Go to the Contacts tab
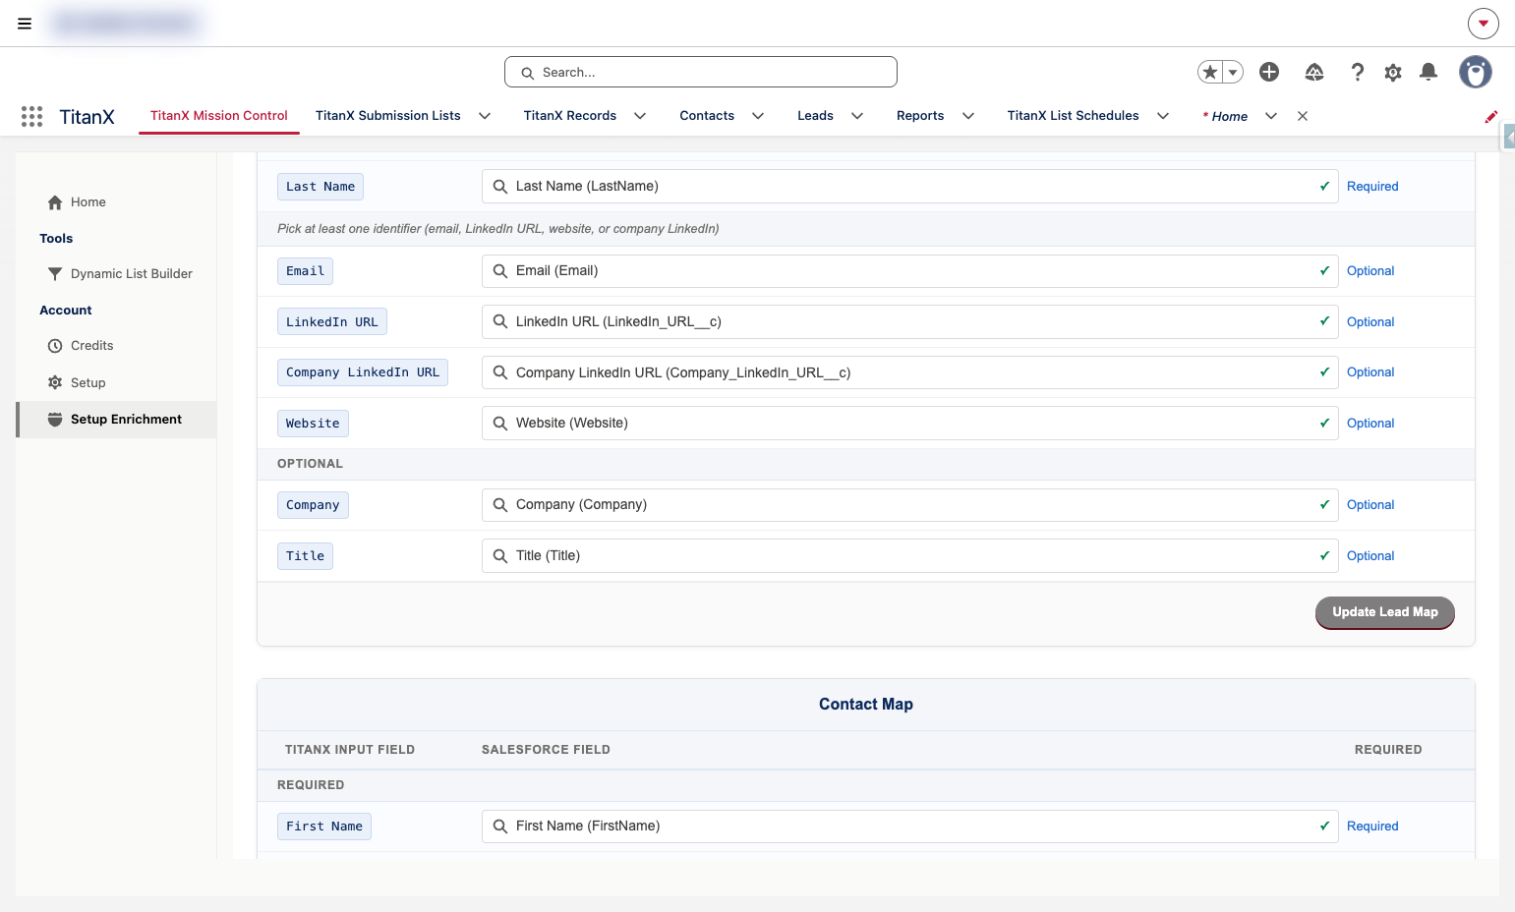This screenshot has width=1515, height=912. pos(707,116)
